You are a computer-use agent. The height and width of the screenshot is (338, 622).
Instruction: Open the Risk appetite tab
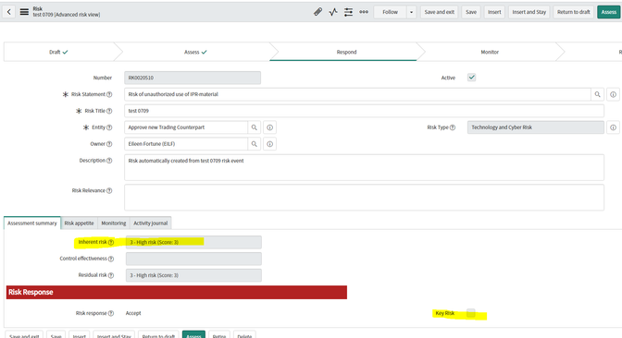tap(79, 223)
